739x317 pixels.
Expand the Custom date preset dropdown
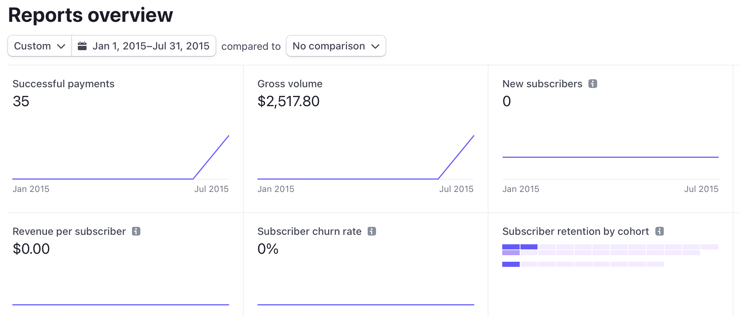[40, 46]
